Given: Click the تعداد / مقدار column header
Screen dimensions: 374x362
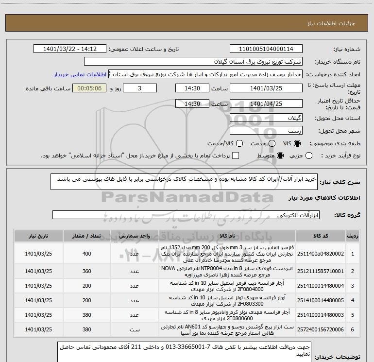Looking at the screenshot, I should click(x=87, y=236).
